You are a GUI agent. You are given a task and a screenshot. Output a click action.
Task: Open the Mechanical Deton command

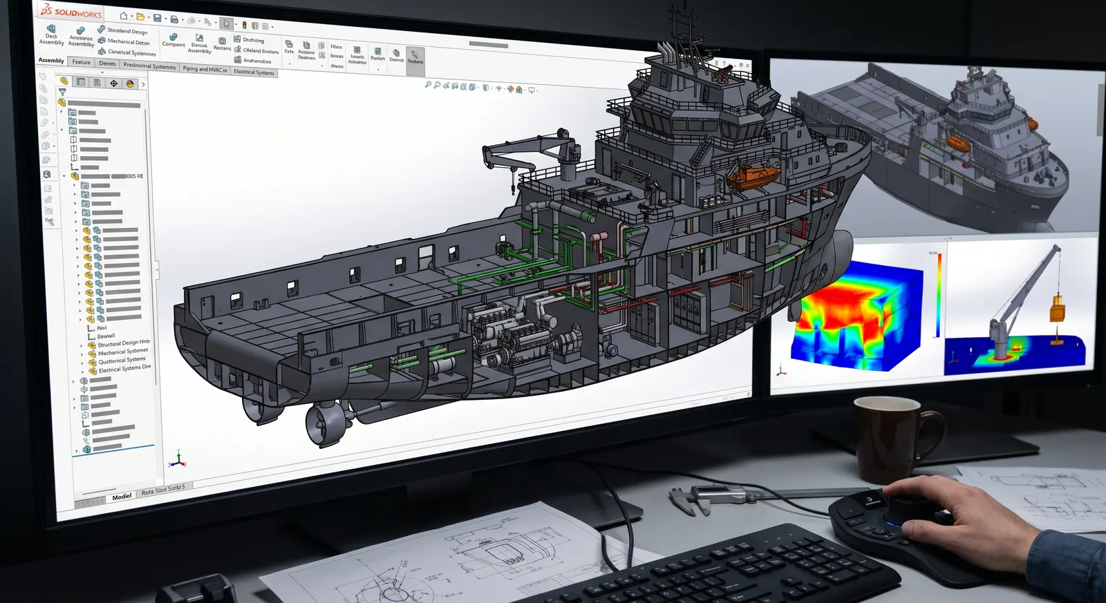tap(123, 41)
